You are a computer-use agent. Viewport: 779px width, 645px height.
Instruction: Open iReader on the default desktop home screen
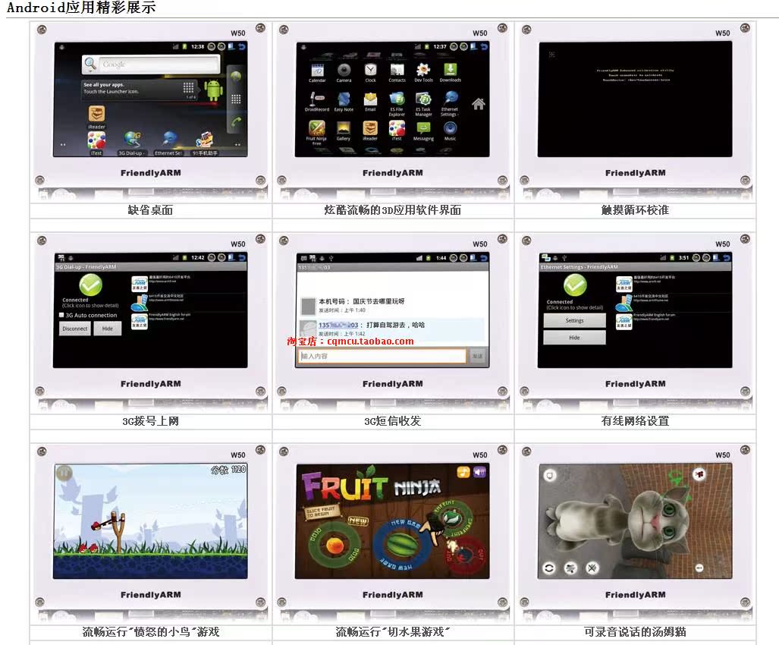(x=96, y=118)
